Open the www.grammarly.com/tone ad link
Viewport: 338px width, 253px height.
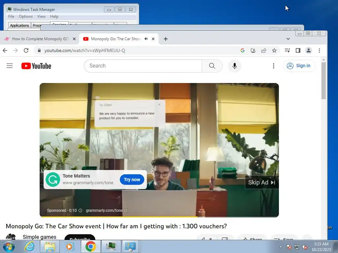pos(88,183)
